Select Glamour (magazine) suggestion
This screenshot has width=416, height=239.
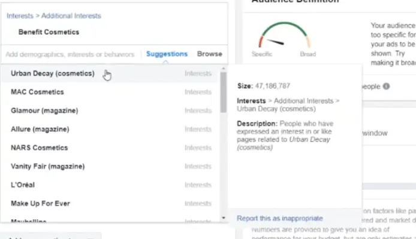(x=110, y=111)
